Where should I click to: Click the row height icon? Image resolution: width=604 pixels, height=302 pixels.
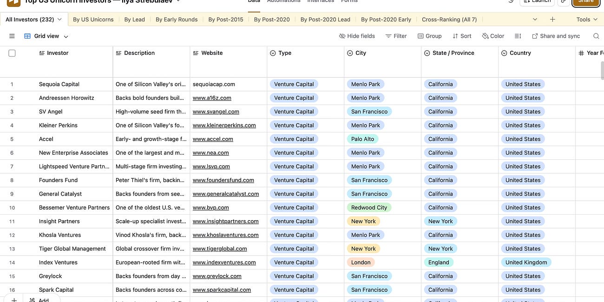pos(518,36)
